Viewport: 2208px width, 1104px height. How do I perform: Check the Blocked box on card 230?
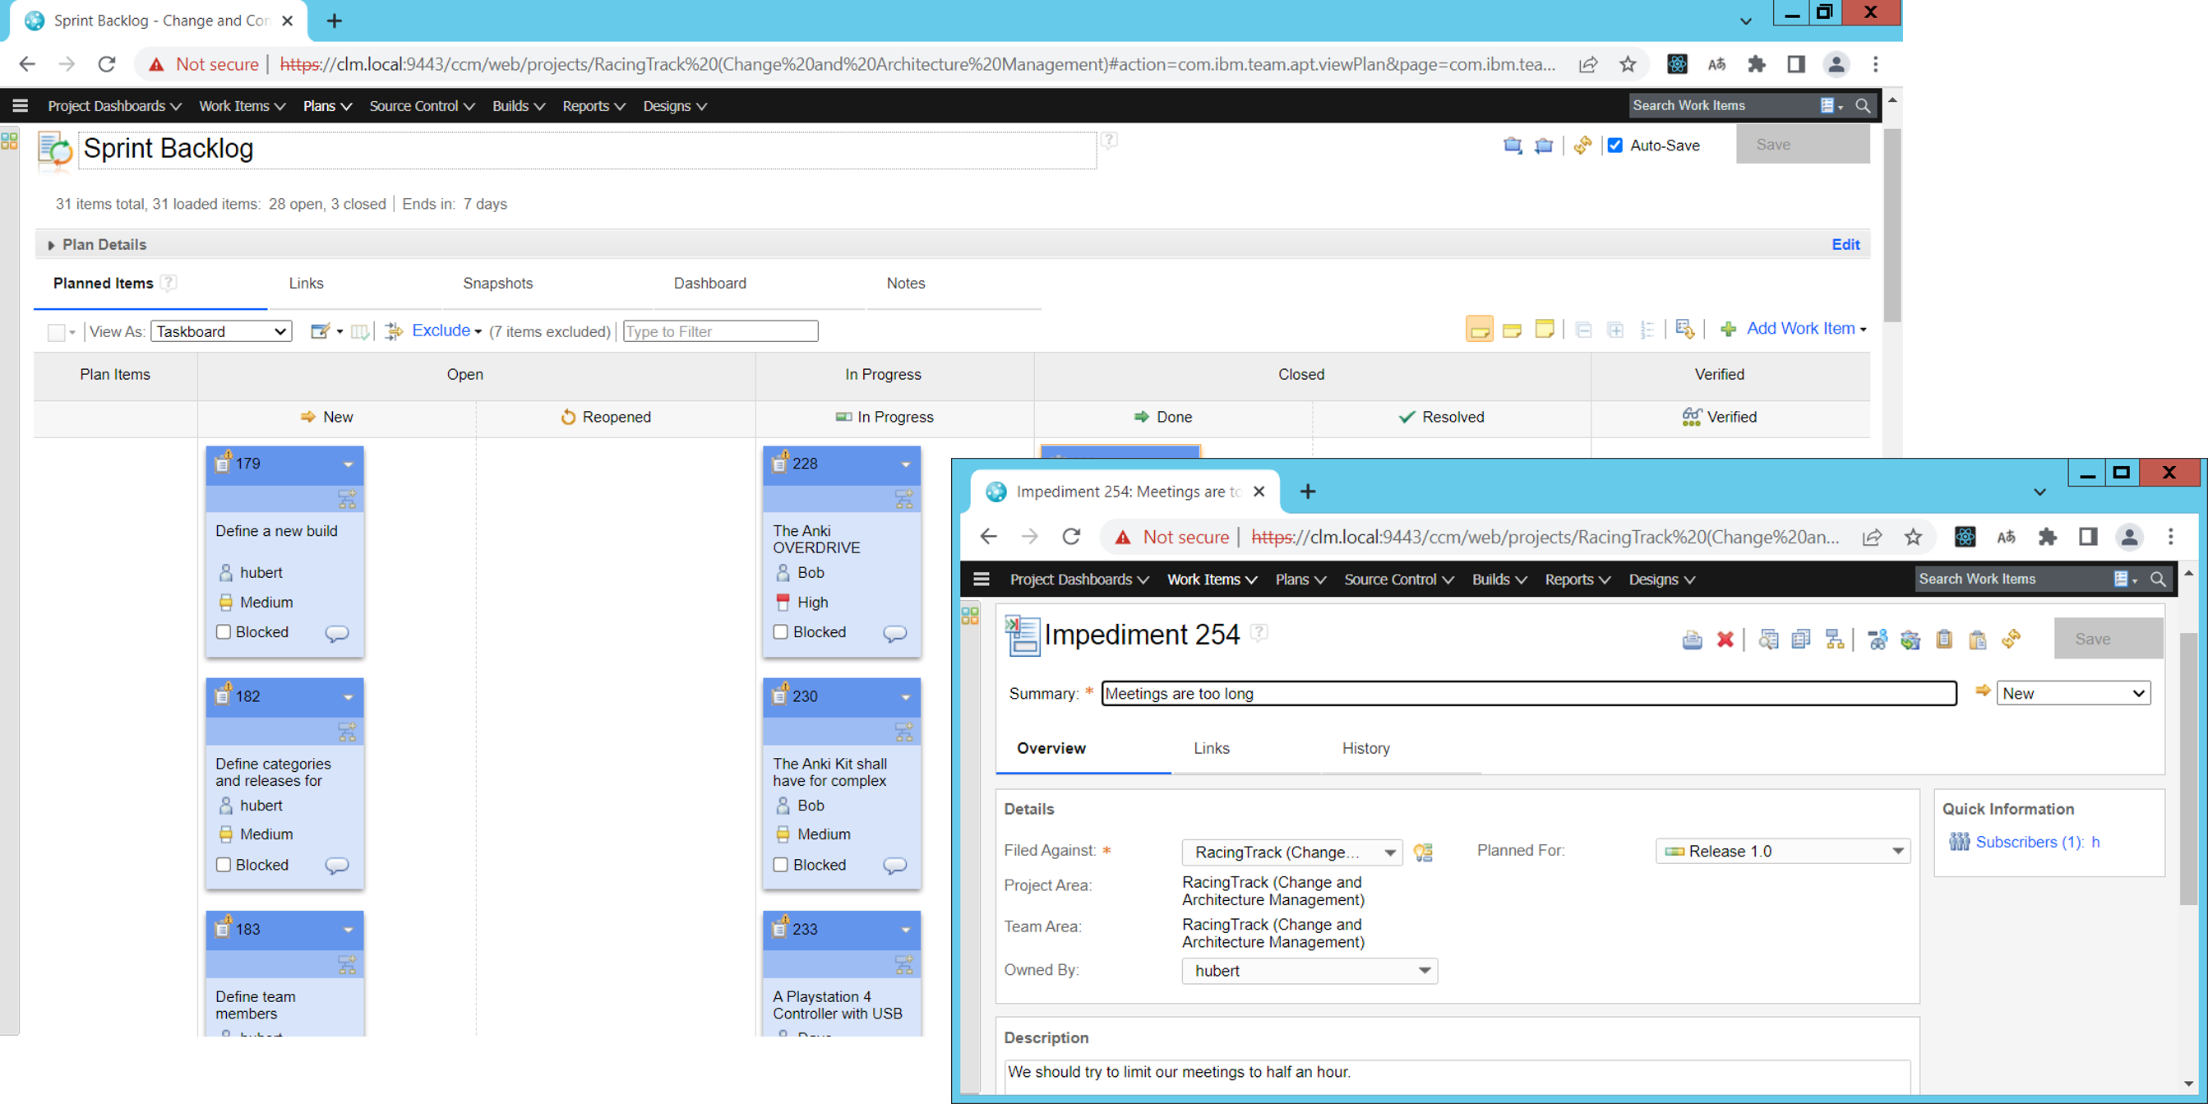(x=781, y=865)
